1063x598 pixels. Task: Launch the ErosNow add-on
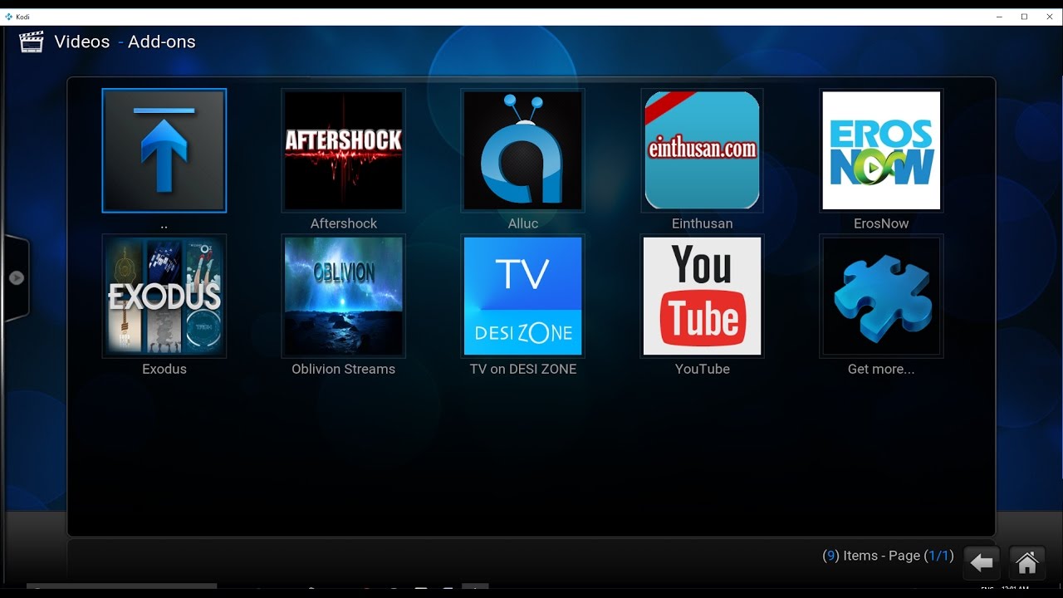click(881, 150)
